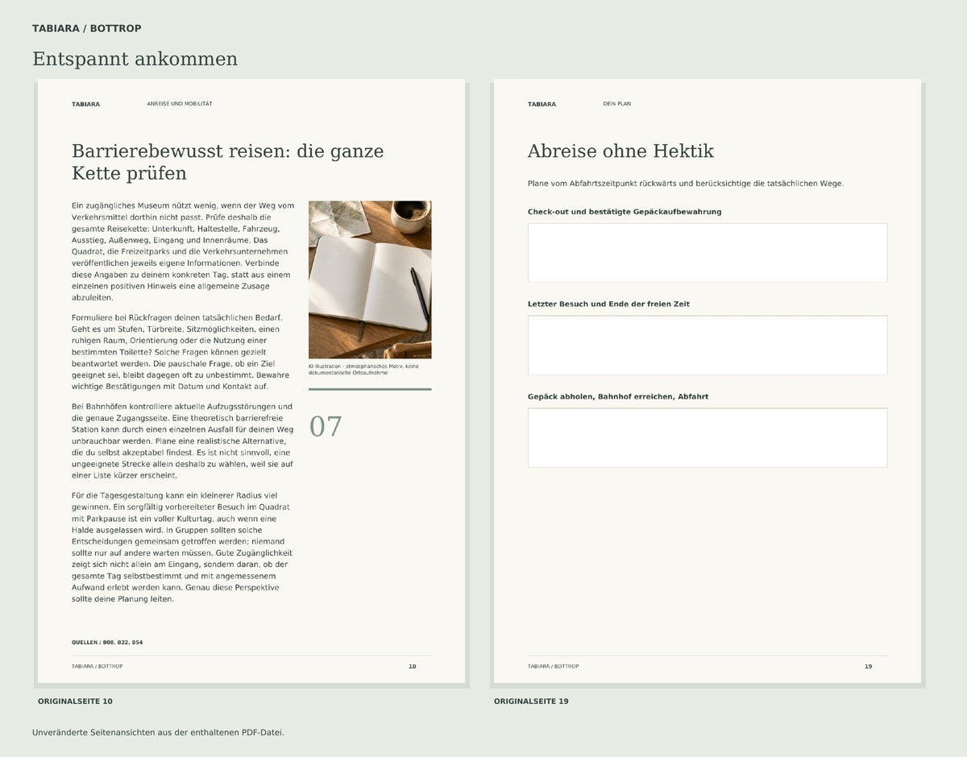
Task: Click the ANREISE UND MOBILITÄT section label
Action: pos(180,104)
